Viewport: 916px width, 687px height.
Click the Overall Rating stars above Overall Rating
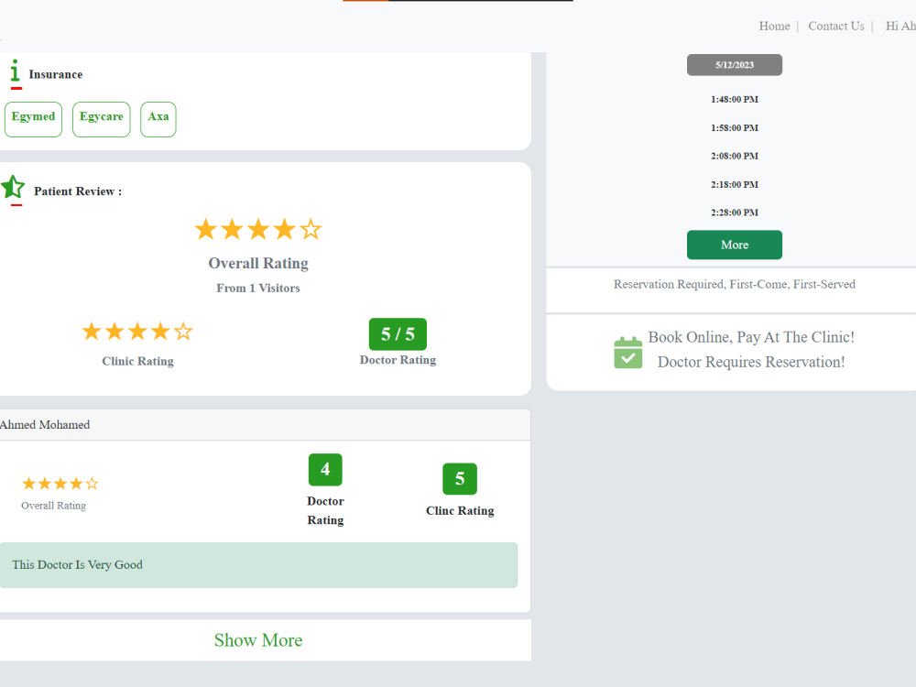click(x=258, y=230)
